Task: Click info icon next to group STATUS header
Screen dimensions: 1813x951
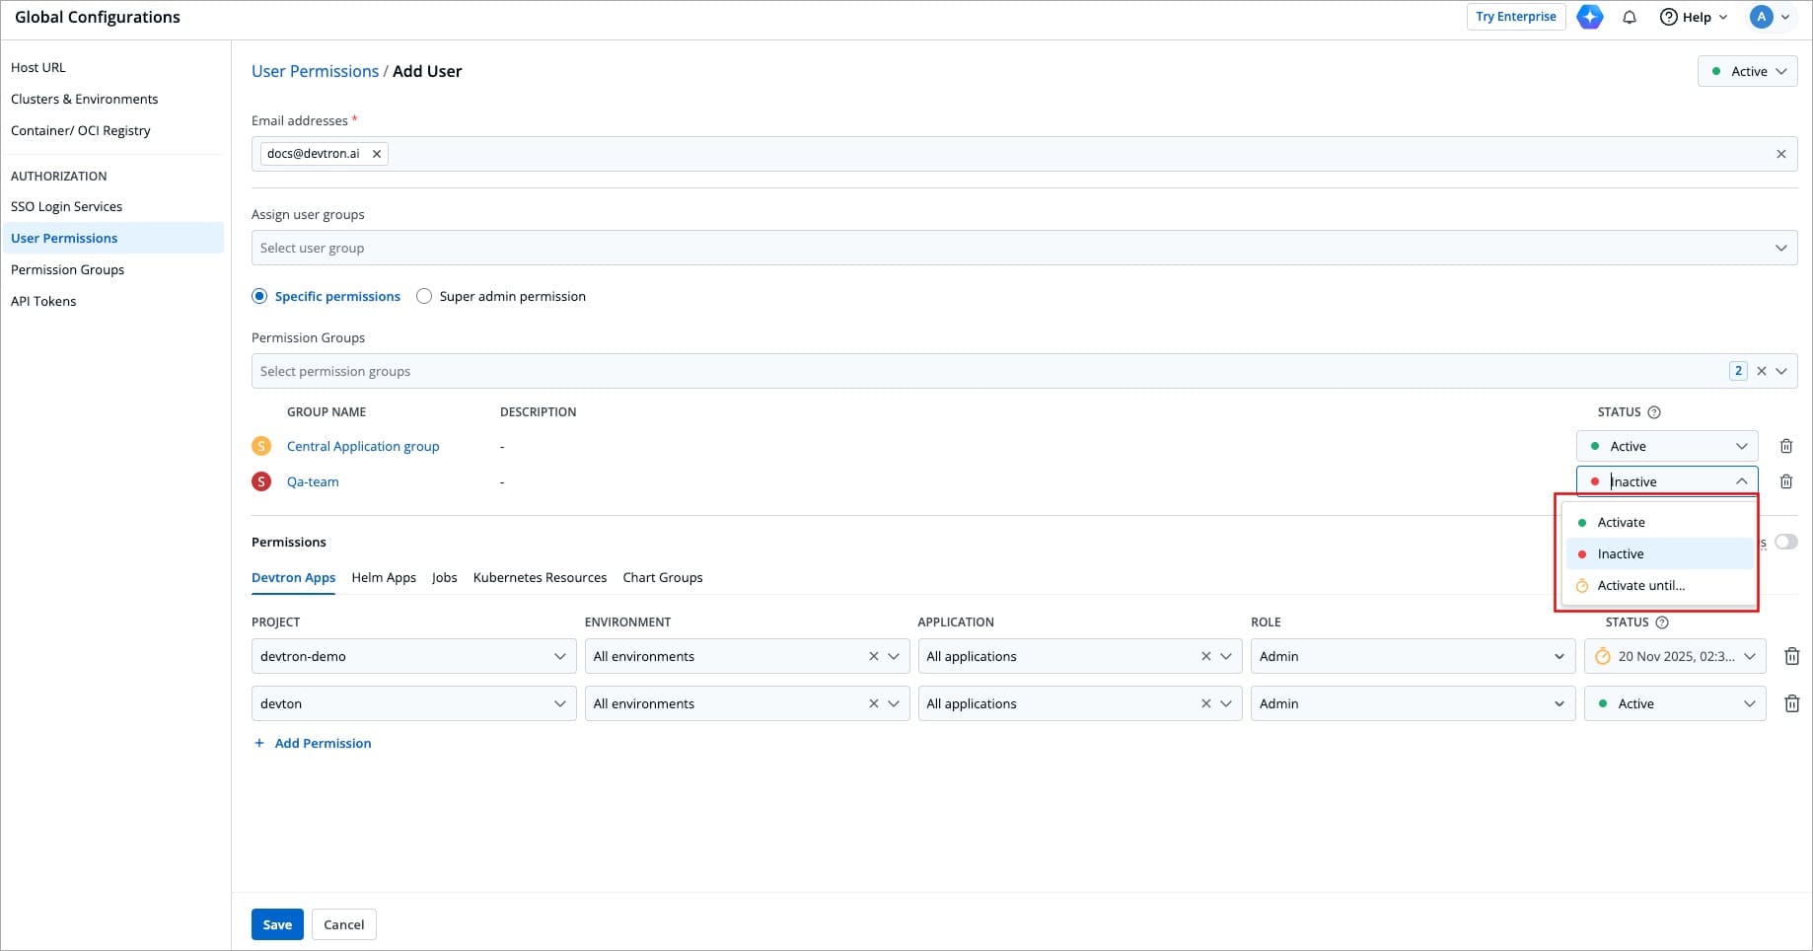Action: [x=1654, y=412]
